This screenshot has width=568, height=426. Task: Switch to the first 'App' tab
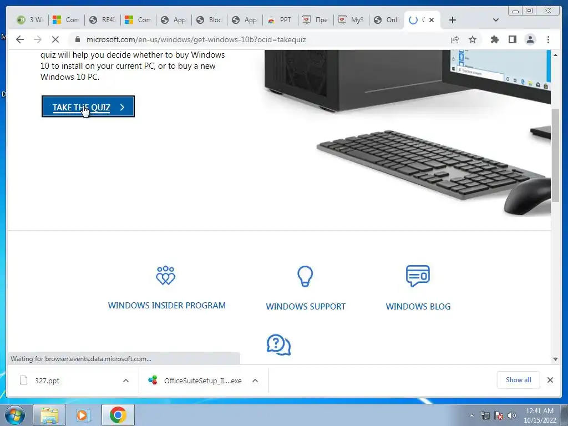(x=174, y=20)
